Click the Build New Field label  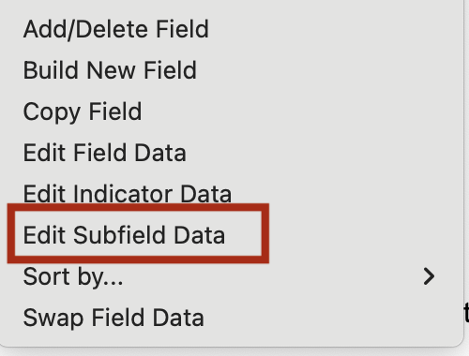110,70
